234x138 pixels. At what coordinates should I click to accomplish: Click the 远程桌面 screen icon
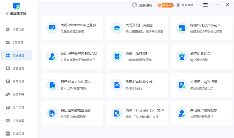coord(8,121)
